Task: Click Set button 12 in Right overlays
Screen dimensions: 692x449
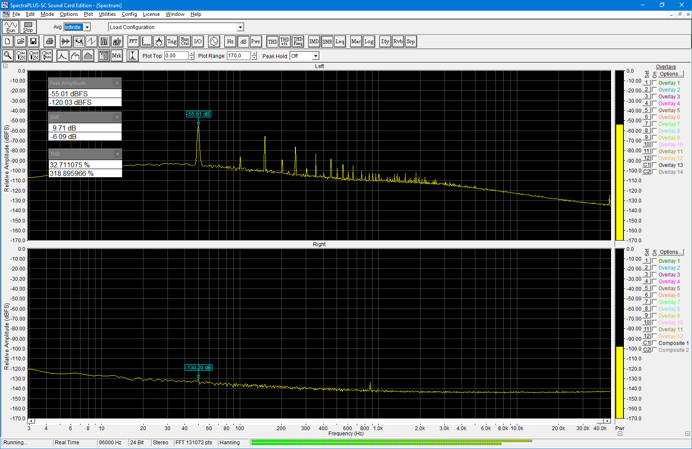Action: pos(647,336)
